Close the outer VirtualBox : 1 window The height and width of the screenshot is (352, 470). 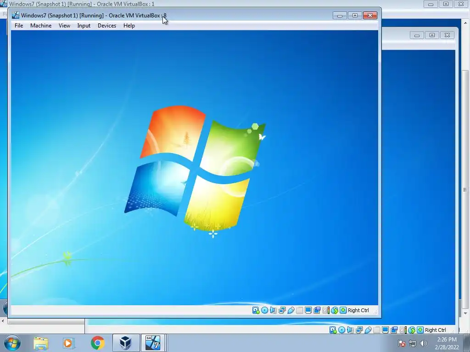coord(461,4)
